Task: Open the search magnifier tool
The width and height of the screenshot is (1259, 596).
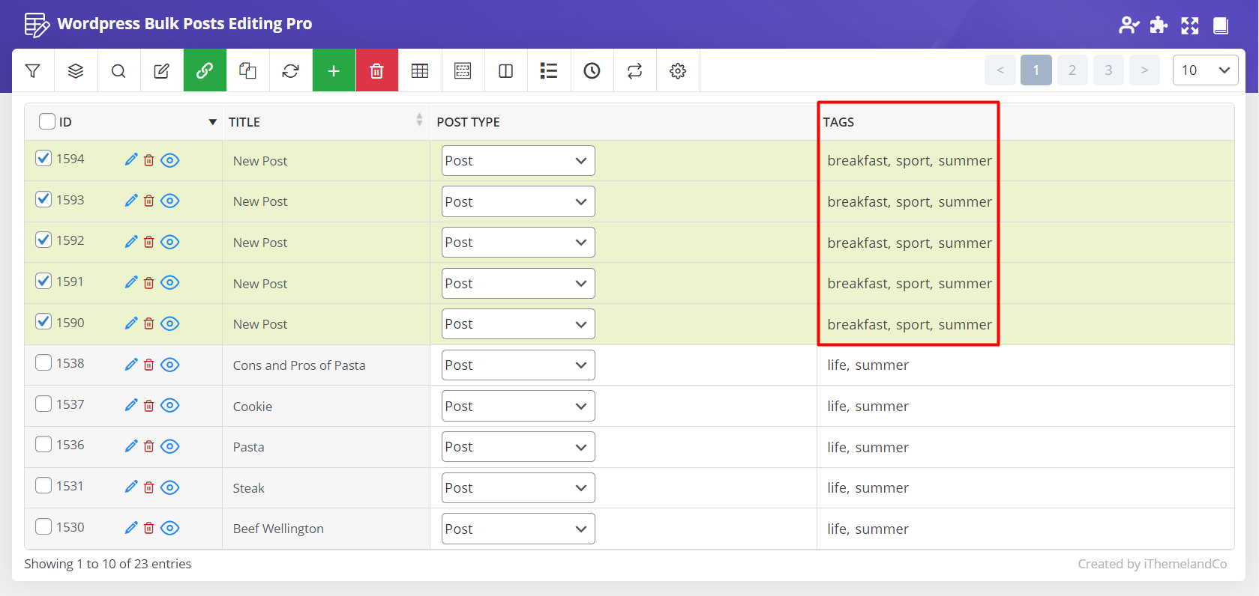Action: [x=118, y=70]
